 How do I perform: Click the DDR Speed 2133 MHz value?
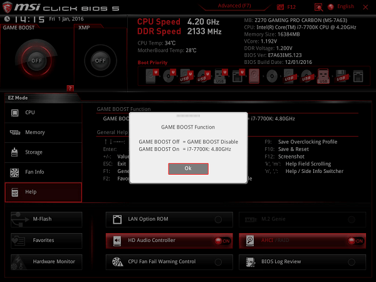(x=204, y=31)
